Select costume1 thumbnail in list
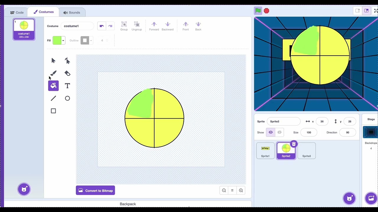 pyautogui.click(x=24, y=29)
